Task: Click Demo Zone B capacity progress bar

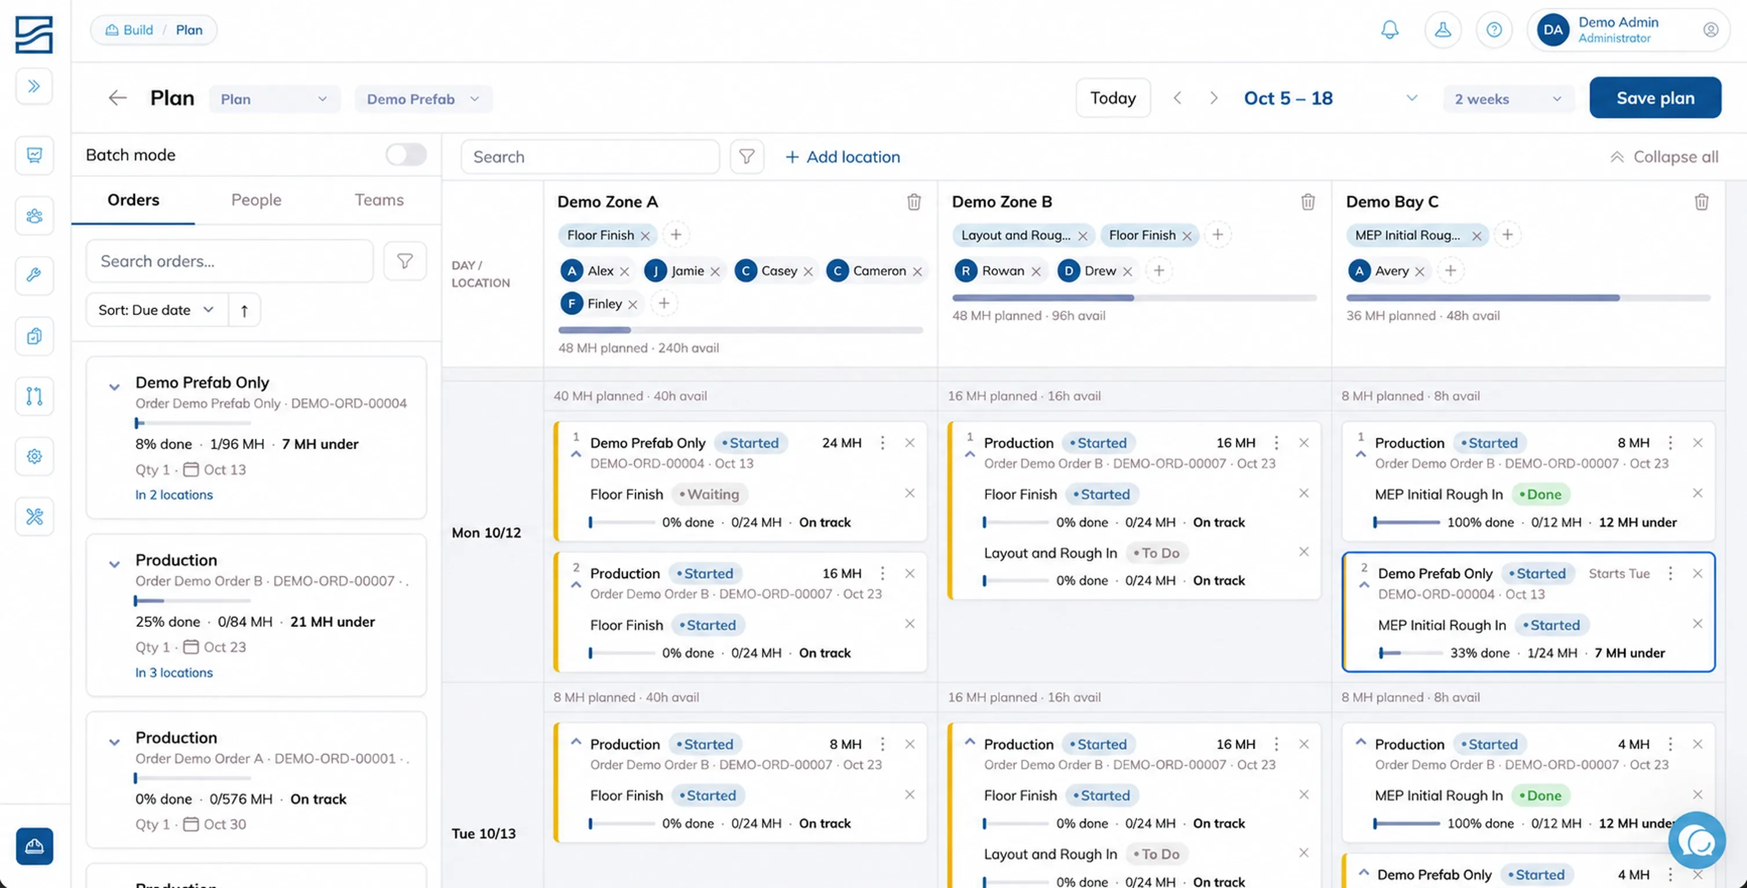Action: (1134, 298)
